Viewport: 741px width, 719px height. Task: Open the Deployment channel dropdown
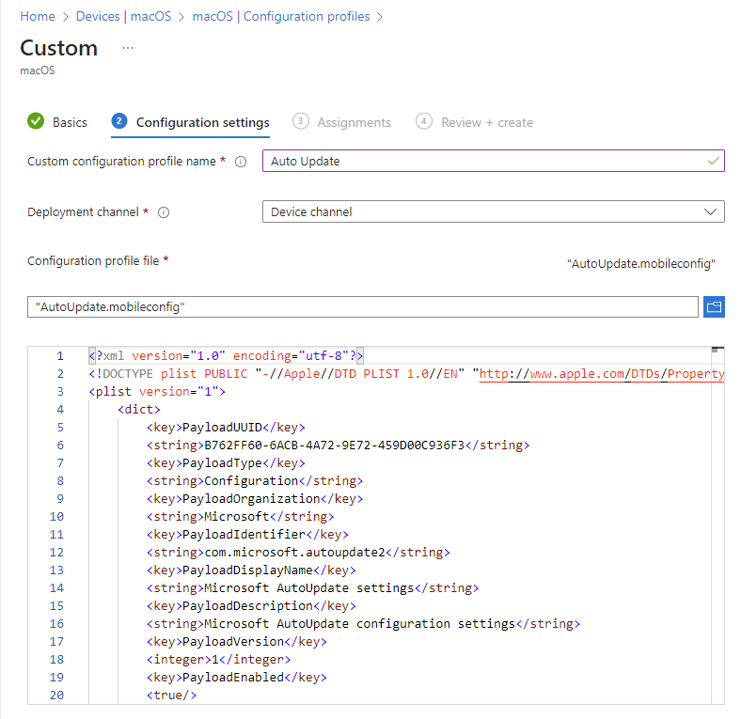point(493,212)
